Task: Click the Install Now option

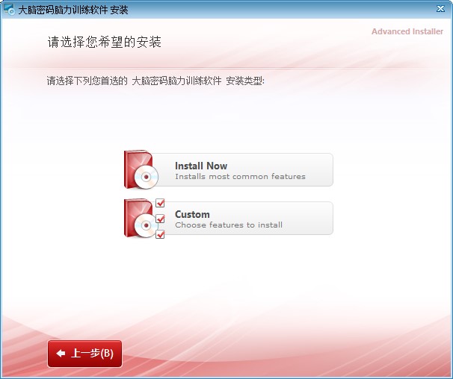Action: pos(228,169)
